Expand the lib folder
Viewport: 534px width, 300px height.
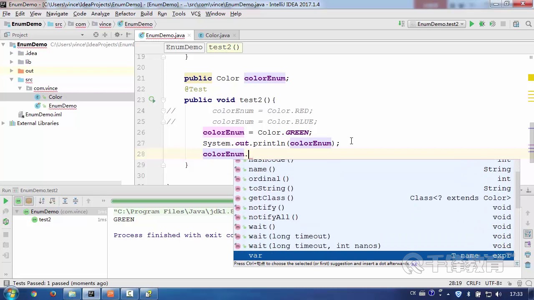[12, 62]
